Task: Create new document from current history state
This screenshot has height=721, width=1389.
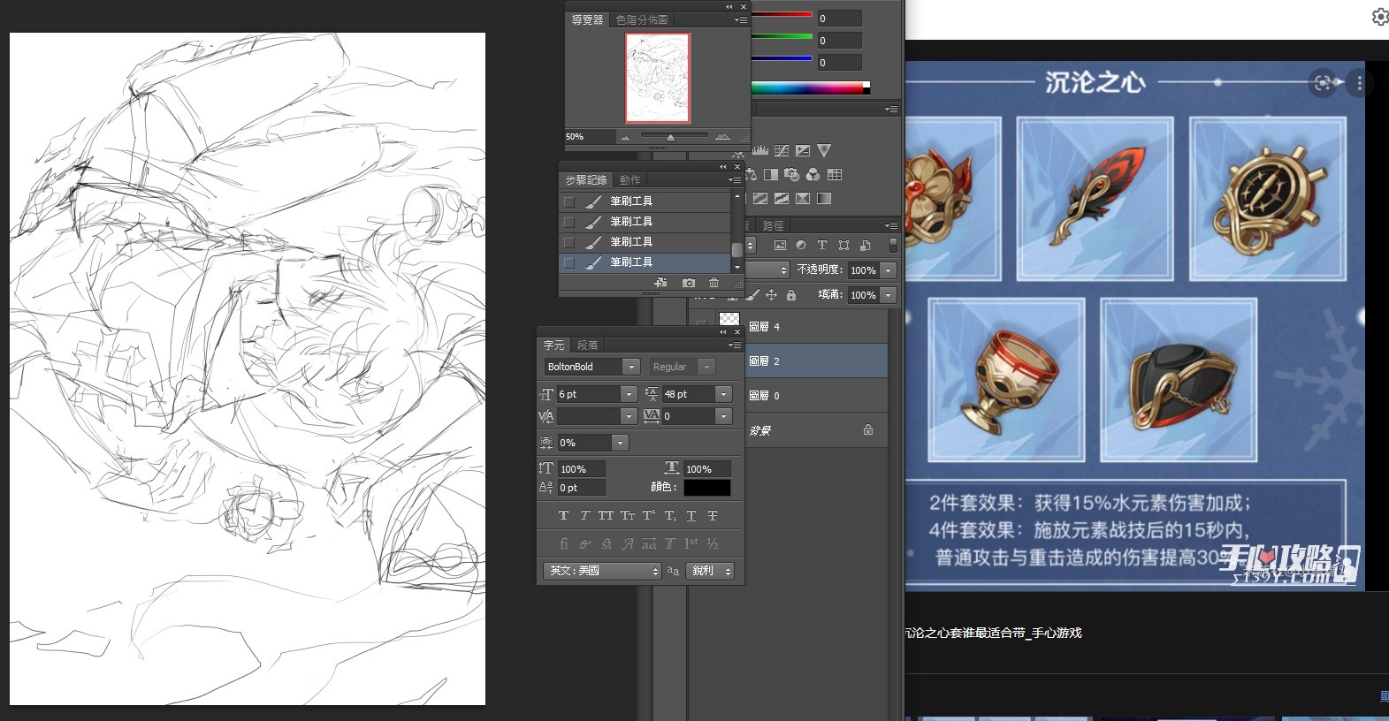Action: point(660,283)
